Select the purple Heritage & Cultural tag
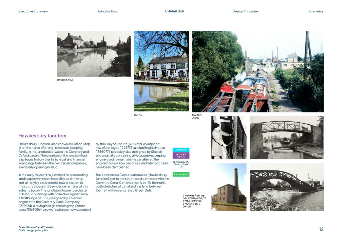This screenshot has width=342, height=242. 181,155
